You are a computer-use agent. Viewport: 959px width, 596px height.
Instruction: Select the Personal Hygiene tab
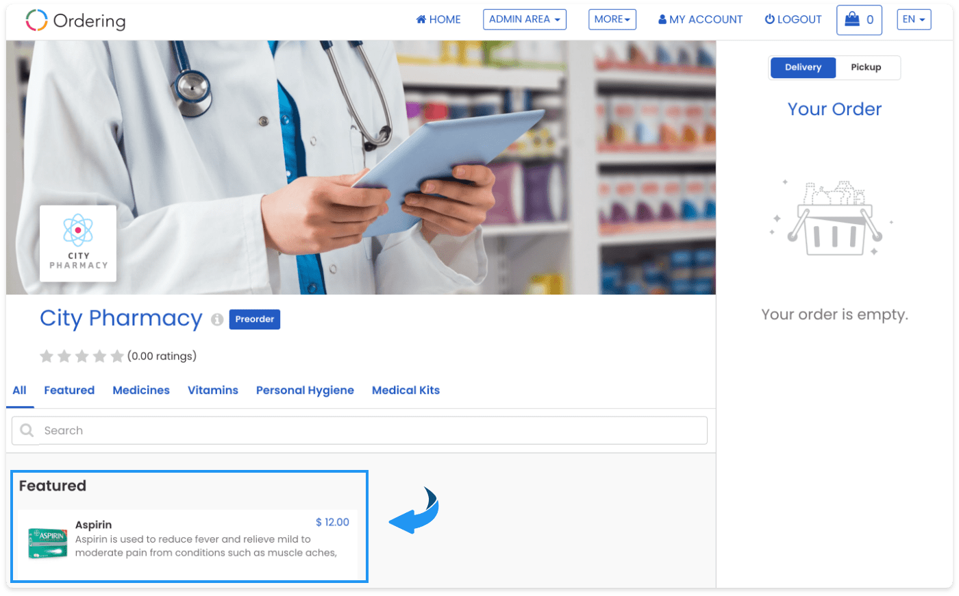pyautogui.click(x=305, y=390)
